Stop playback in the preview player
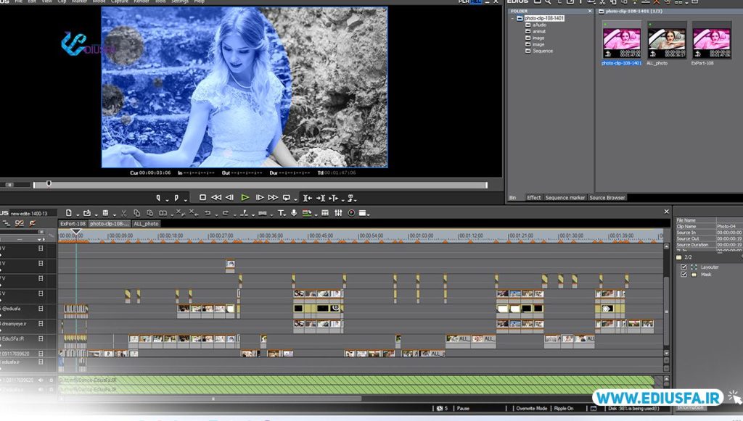 point(203,198)
